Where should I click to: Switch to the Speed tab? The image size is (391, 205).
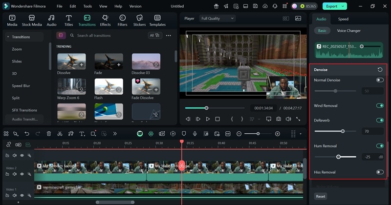[343, 19]
